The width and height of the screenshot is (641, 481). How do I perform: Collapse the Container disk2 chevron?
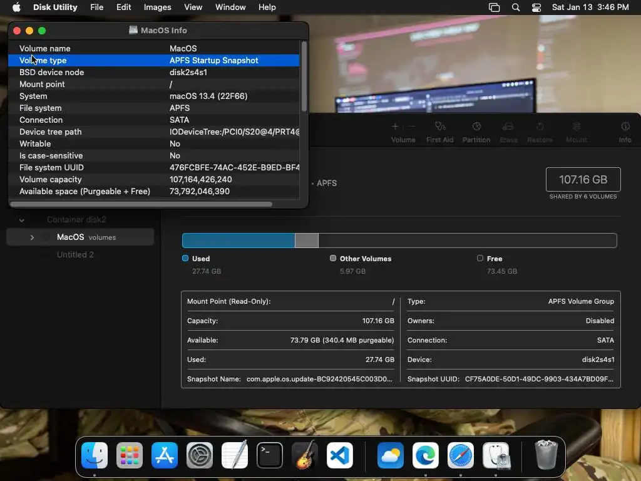coord(22,220)
